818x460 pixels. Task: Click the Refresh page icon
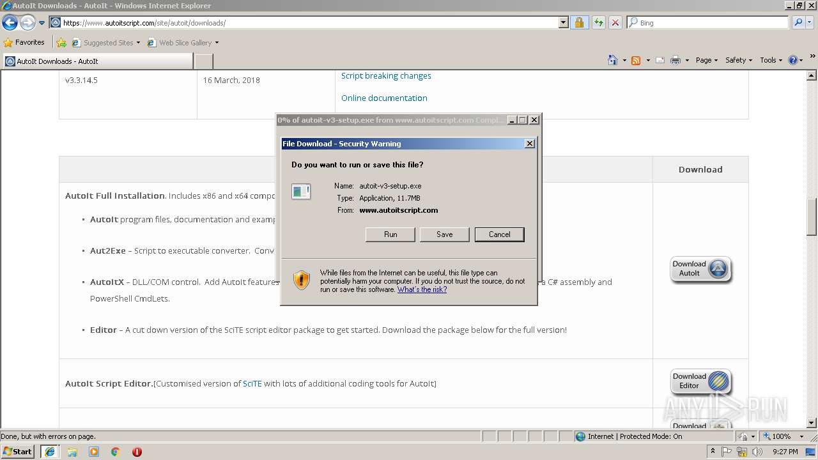tap(599, 23)
